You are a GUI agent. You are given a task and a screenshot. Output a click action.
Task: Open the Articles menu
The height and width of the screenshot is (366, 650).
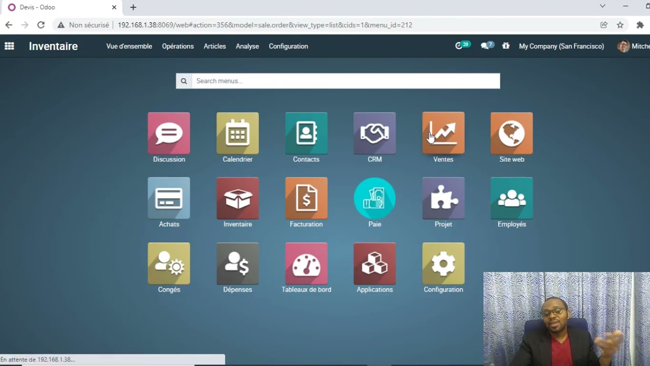pos(215,46)
